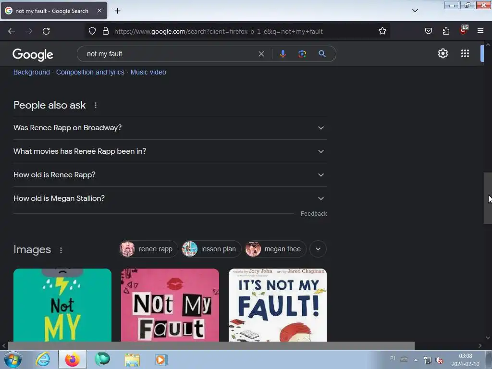Click the site security padlock icon

106,31
